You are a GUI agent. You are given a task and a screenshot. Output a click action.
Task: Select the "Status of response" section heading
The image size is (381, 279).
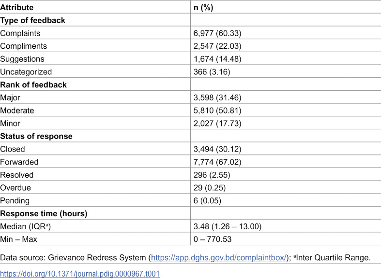36,136
